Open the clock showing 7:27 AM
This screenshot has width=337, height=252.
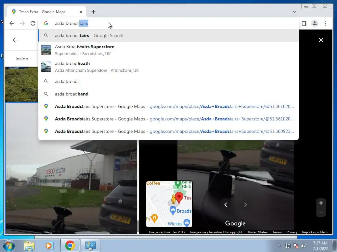320,246
